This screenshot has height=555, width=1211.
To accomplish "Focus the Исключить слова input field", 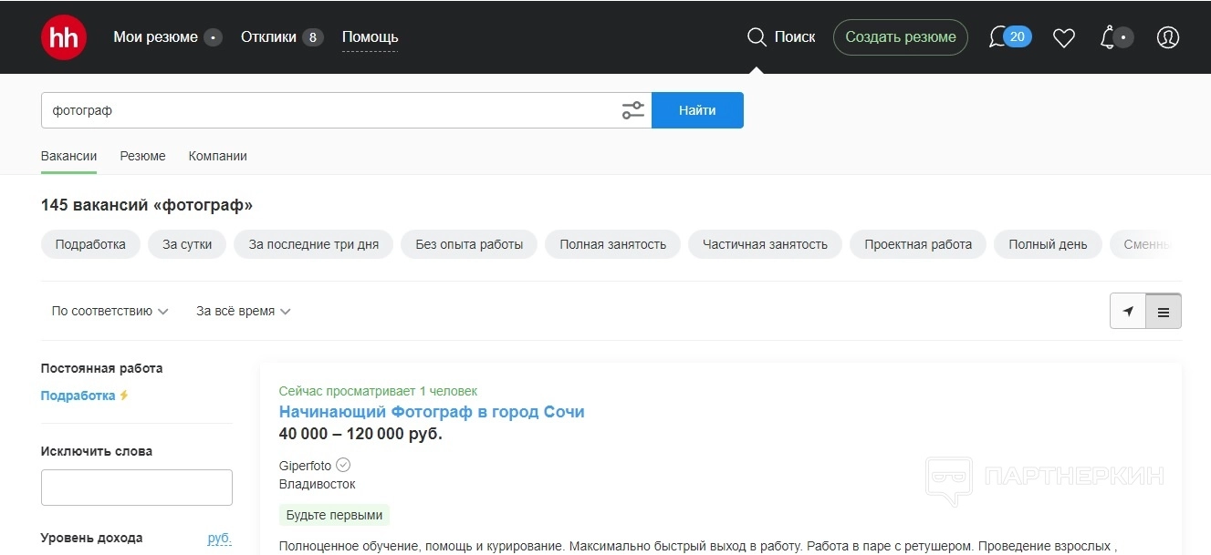I will click(x=137, y=488).
